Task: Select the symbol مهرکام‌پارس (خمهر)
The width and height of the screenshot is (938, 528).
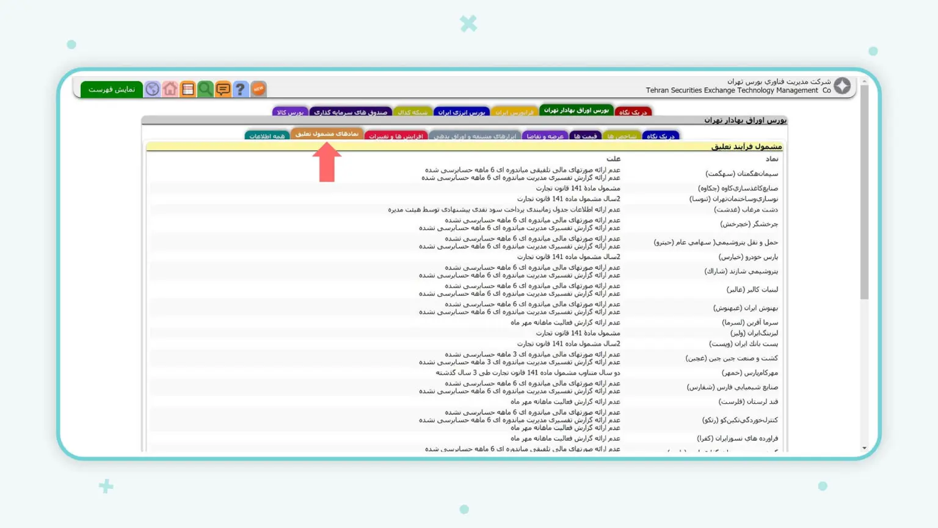Action: (750, 373)
